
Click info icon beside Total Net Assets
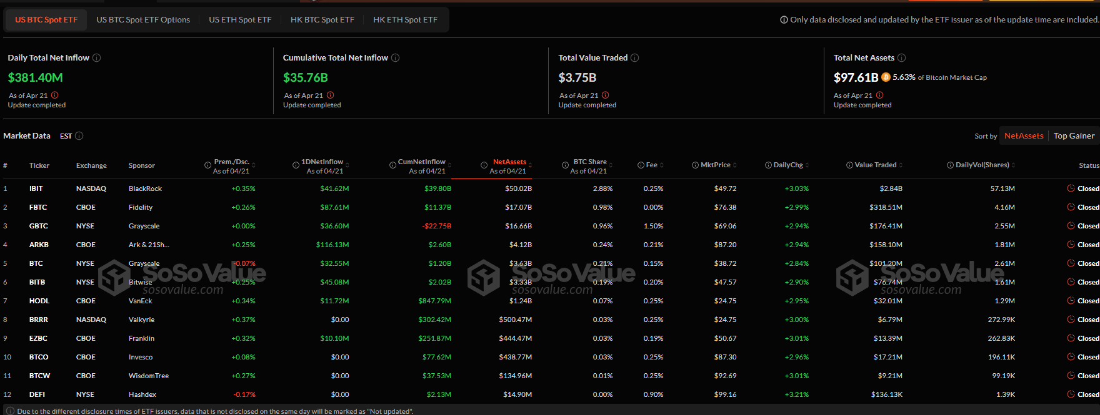pyautogui.click(x=902, y=57)
